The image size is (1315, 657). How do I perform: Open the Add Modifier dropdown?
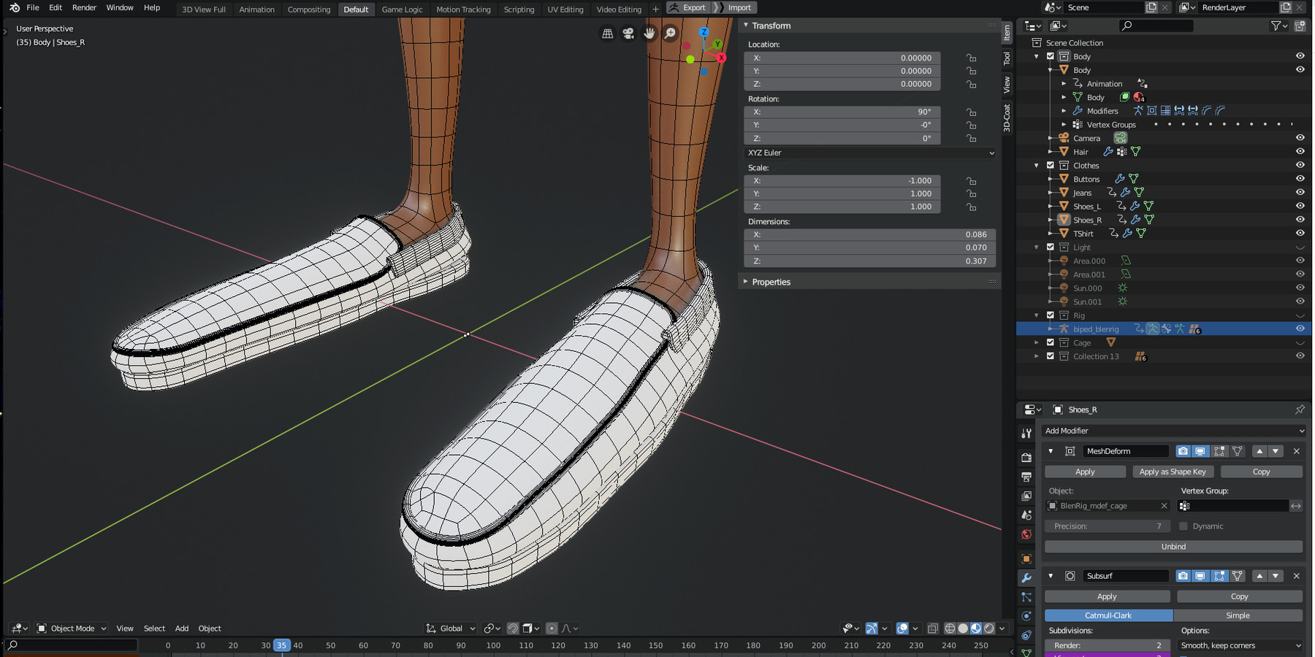point(1173,431)
